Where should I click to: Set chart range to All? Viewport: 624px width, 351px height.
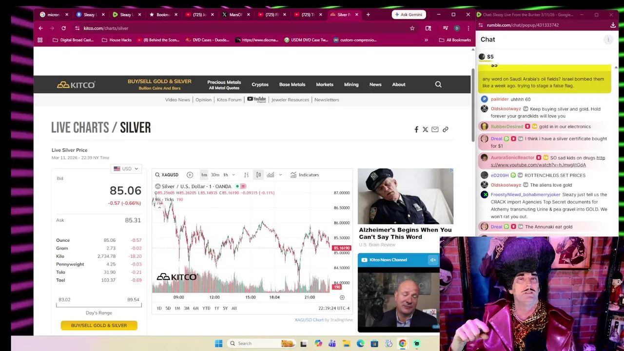pyautogui.click(x=234, y=308)
